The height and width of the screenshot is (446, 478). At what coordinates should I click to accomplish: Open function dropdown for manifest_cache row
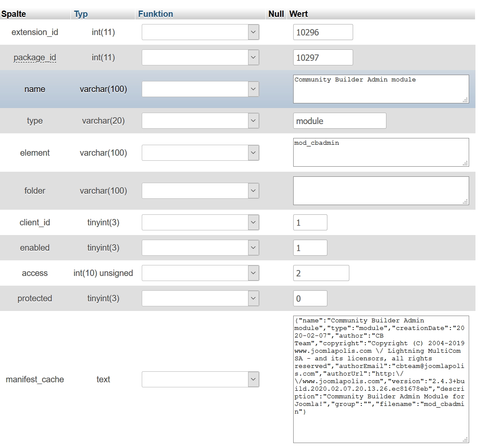[200, 379]
